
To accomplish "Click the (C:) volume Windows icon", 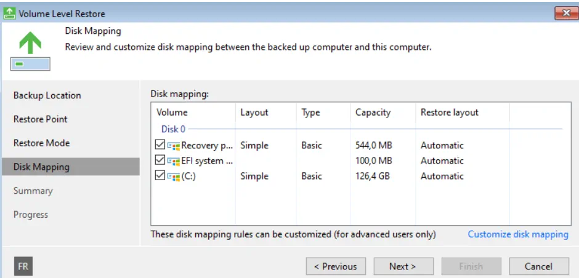I will point(174,177).
